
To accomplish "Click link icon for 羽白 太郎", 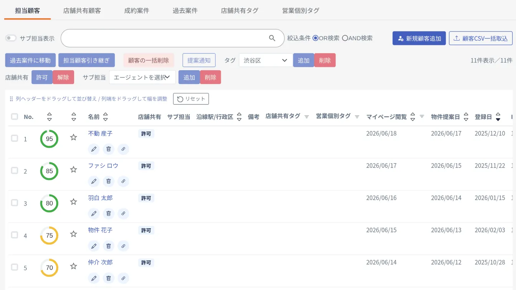I will click(123, 214).
